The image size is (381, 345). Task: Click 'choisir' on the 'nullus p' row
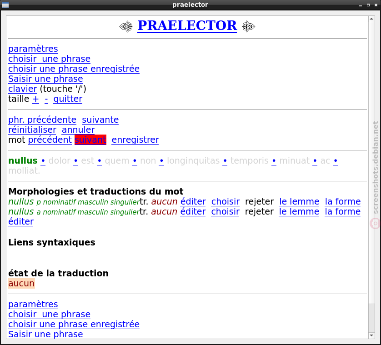[226, 202]
